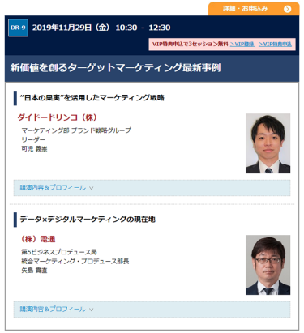
Task: Click the ダイドードリンコ（株） company name
Action: pyautogui.click(x=57, y=117)
